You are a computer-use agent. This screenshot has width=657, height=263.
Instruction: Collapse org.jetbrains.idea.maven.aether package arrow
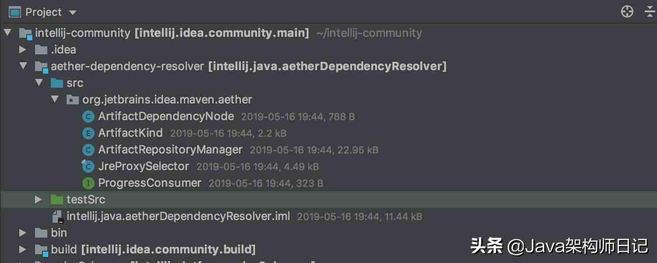[55, 100]
